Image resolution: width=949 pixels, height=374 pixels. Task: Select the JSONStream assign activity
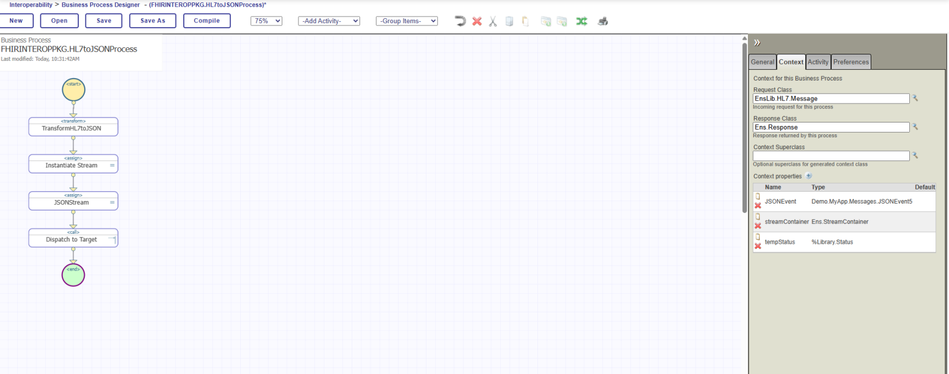click(74, 201)
